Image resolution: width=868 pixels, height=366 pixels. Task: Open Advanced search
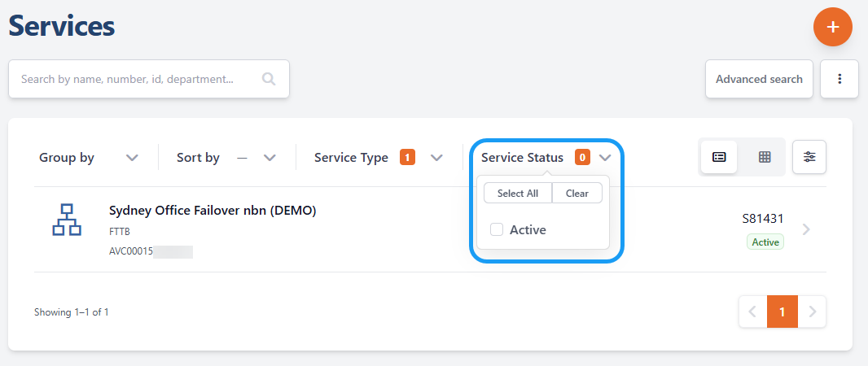759,79
